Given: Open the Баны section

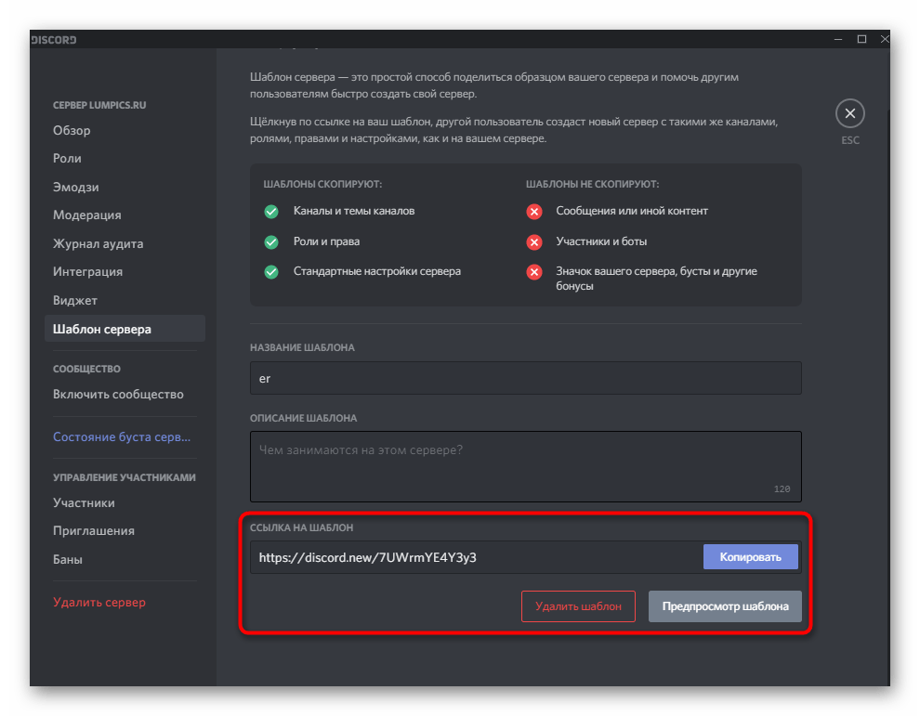Looking at the screenshot, I should [68, 558].
